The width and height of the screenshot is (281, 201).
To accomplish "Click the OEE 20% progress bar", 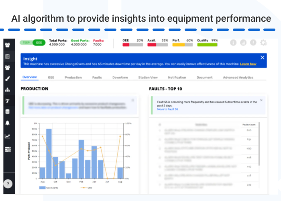I will coord(132,45).
